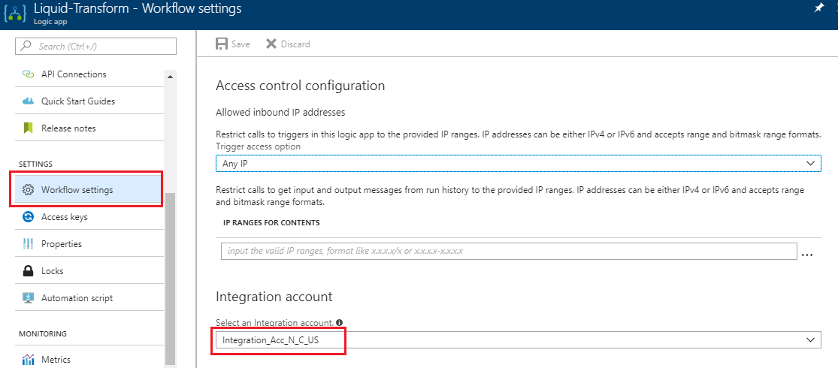Focus the IP ranges for contents field

(x=508, y=251)
